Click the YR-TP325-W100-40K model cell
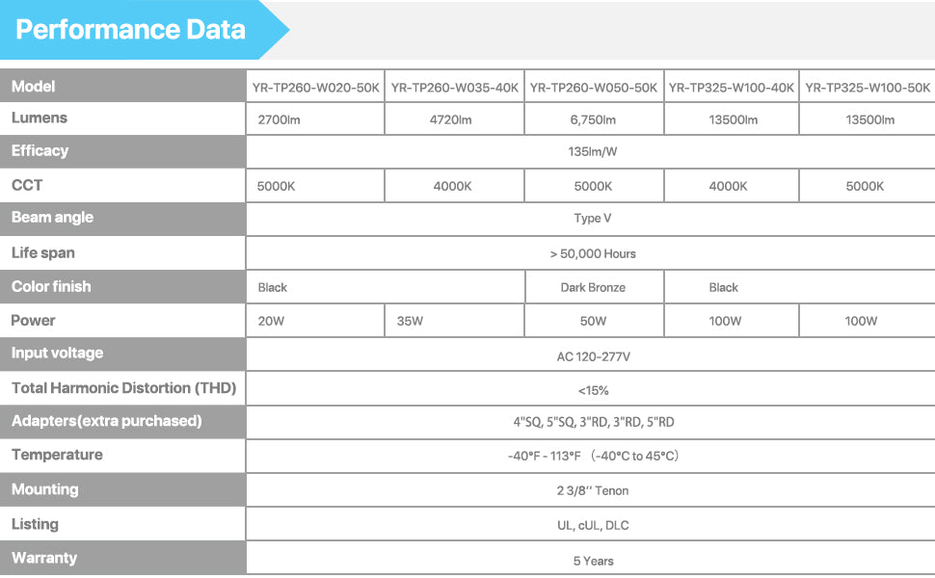The image size is (935, 578). (x=732, y=88)
